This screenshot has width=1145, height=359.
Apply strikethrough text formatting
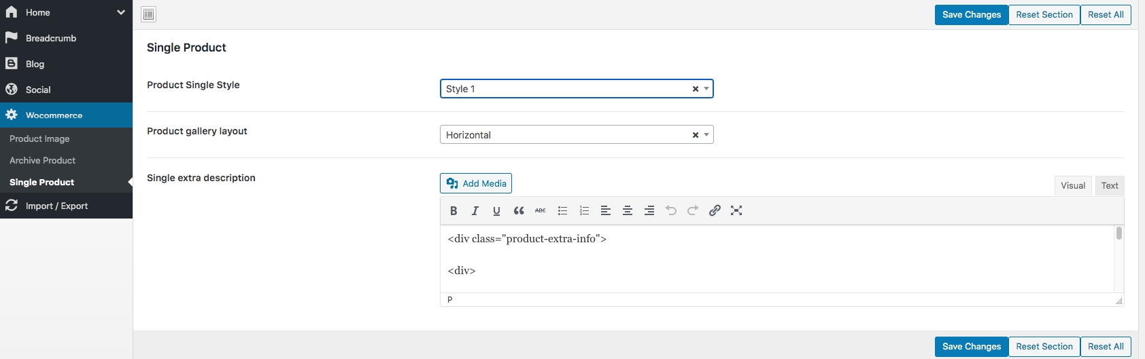click(x=541, y=211)
